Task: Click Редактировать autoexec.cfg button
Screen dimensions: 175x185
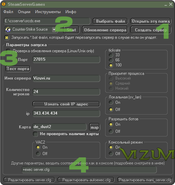Action: 86,180
